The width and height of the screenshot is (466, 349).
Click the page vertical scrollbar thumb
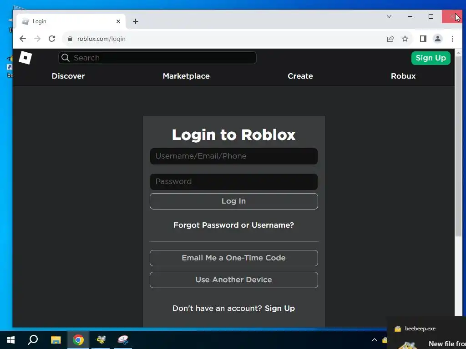coord(458,147)
